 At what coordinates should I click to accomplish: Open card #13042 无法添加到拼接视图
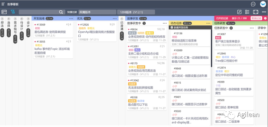coord(147,85)
